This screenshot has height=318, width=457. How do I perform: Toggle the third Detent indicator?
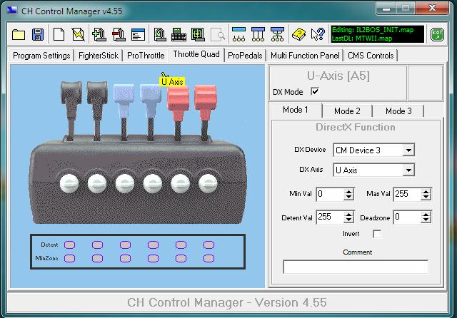tap(125, 245)
